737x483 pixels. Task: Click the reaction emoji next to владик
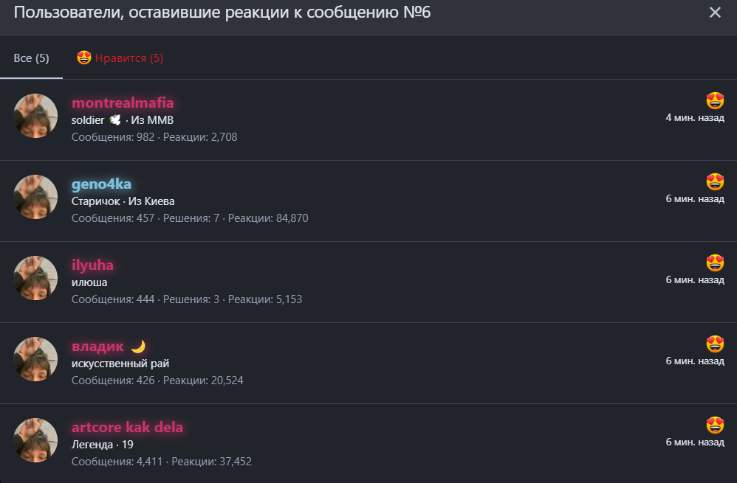(715, 344)
